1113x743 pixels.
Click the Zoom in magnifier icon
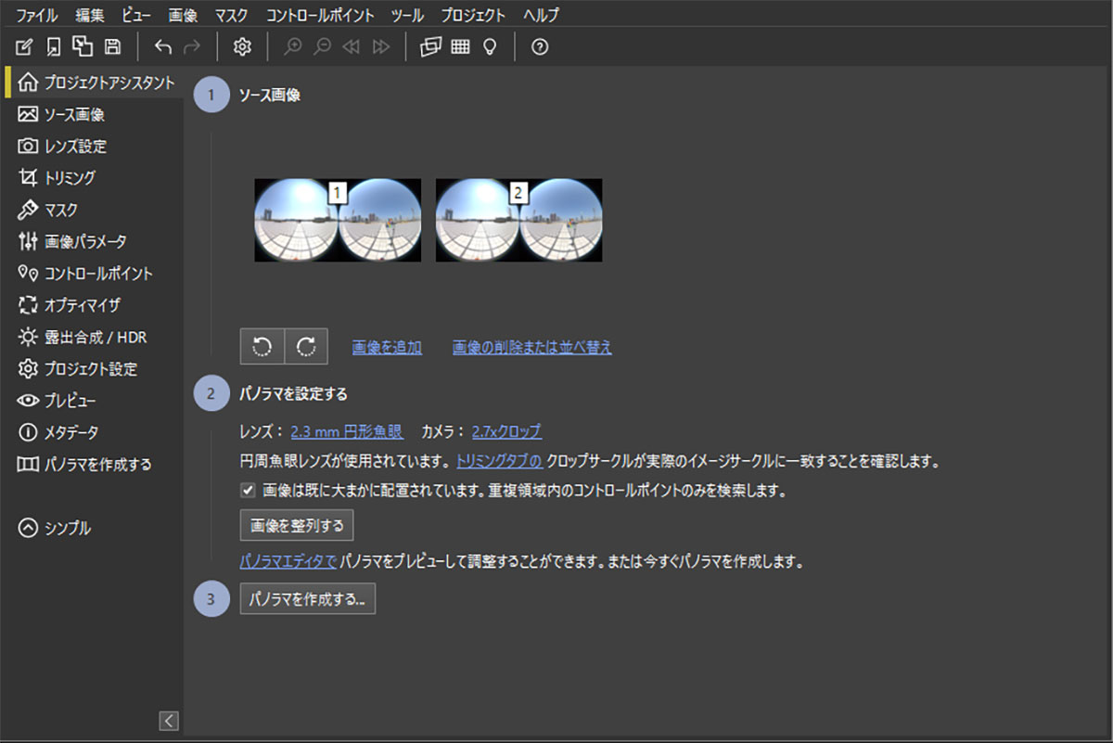point(292,47)
